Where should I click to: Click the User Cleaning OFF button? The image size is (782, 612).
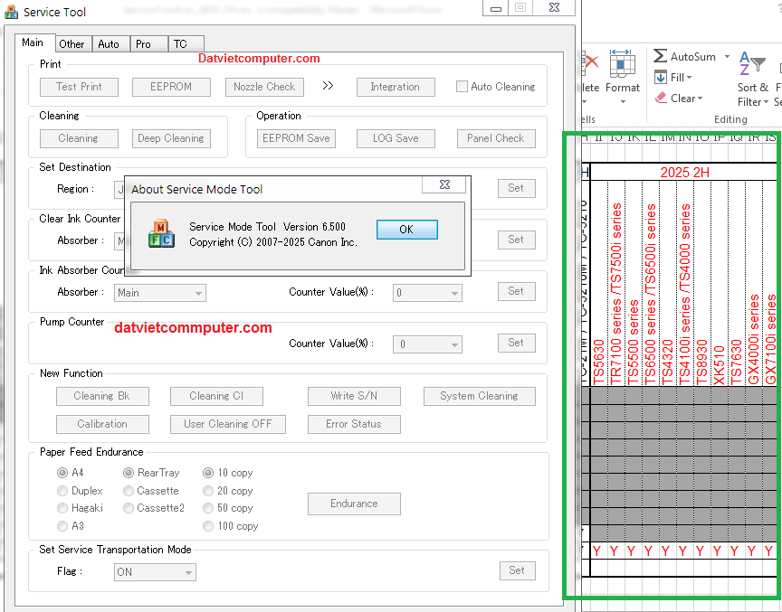click(228, 424)
